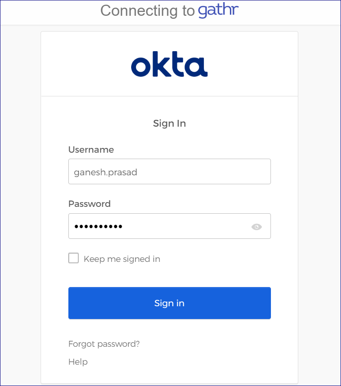The image size is (341, 386).
Task: Open Help from the login form
Action: pyautogui.click(x=77, y=362)
